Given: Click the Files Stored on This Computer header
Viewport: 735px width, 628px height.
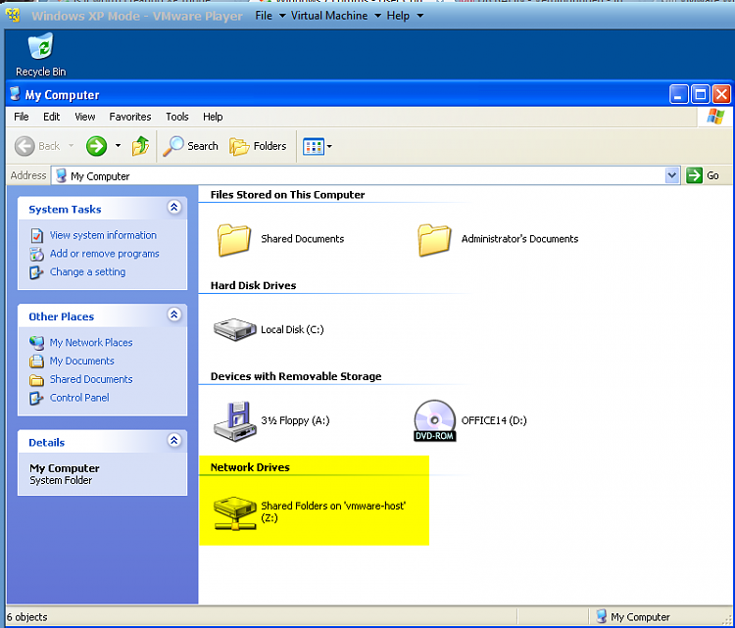Looking at the screenshot, I should click(x=287, y=195).
